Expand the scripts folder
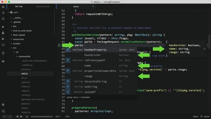 11,44
